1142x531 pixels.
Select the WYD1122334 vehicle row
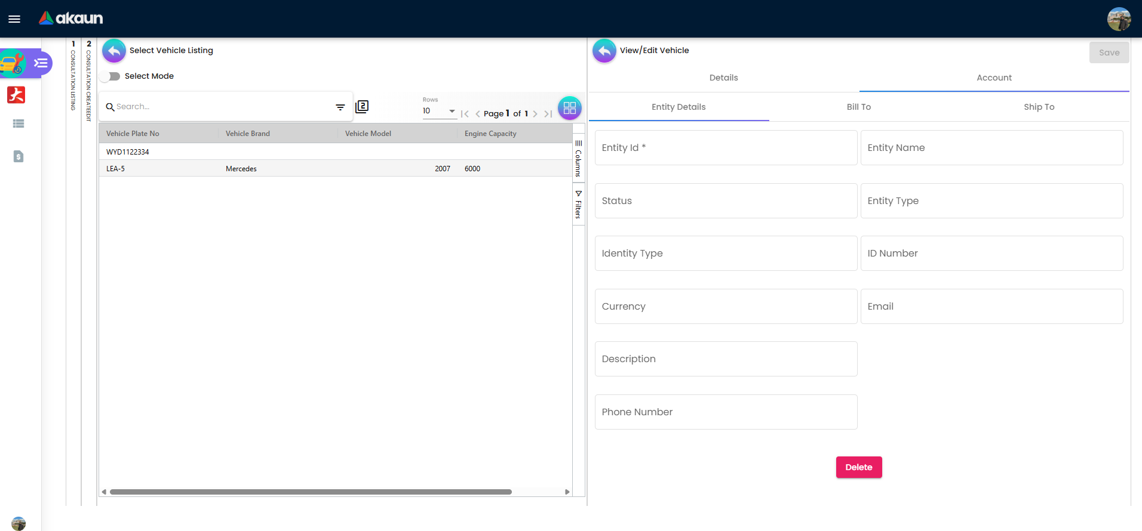pos(336,152)
